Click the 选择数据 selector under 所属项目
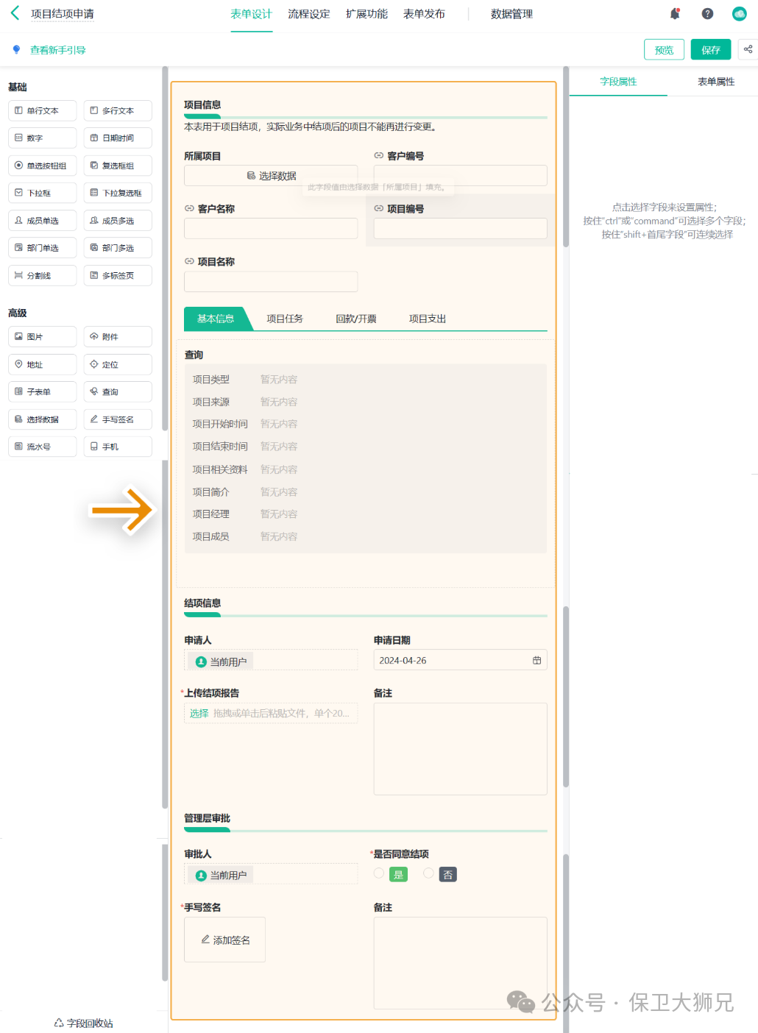 tap(271, 176)
